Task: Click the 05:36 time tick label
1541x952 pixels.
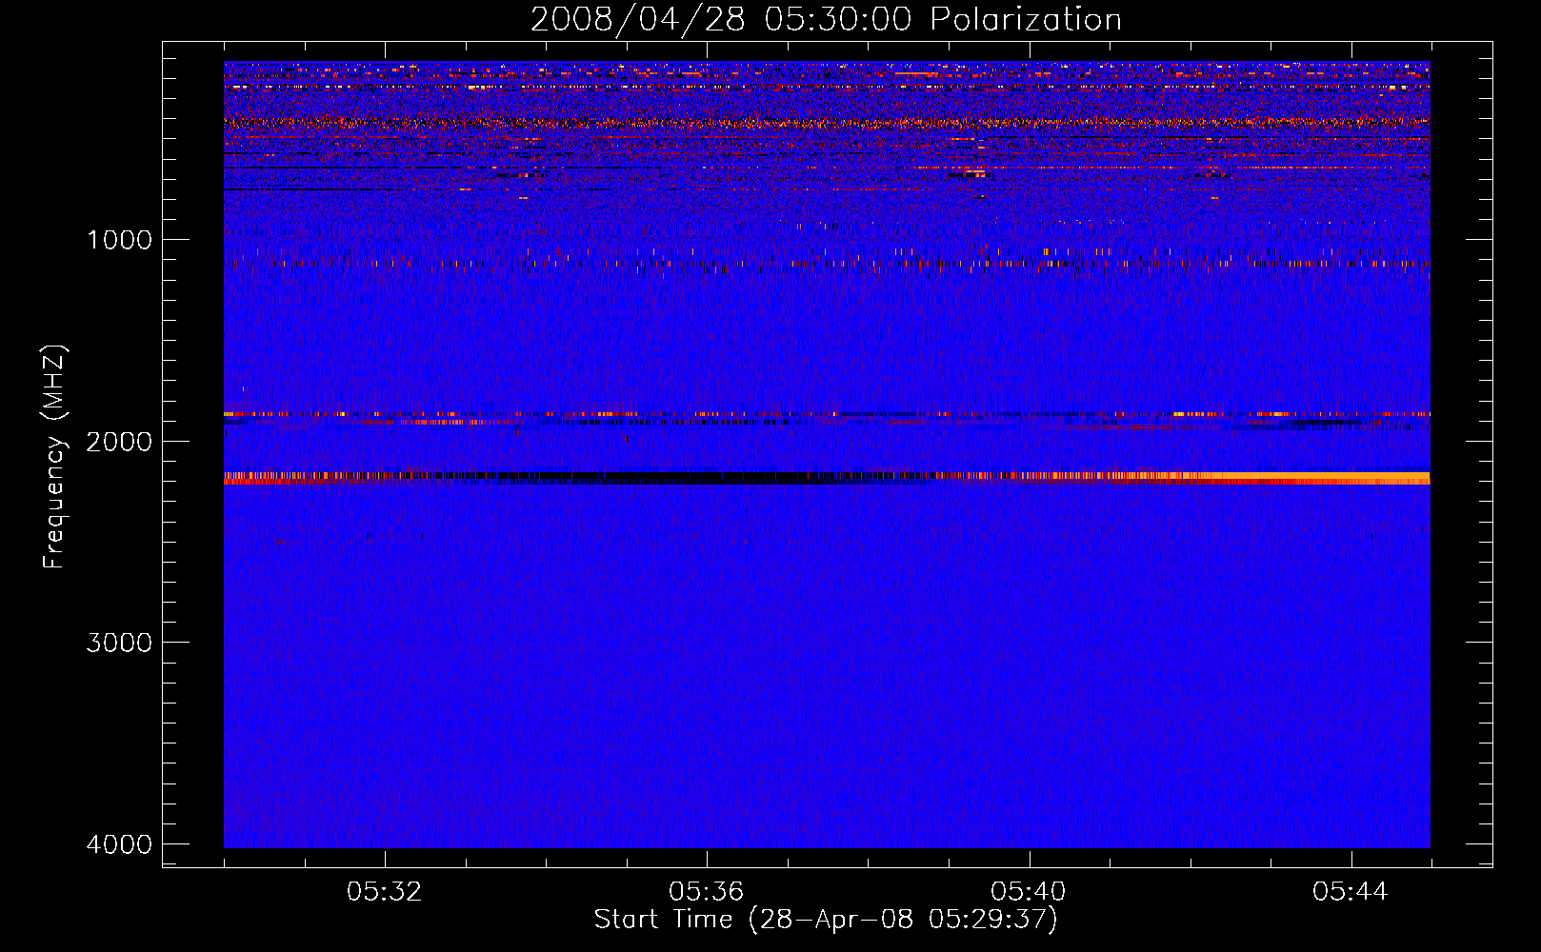Action: 707,892
